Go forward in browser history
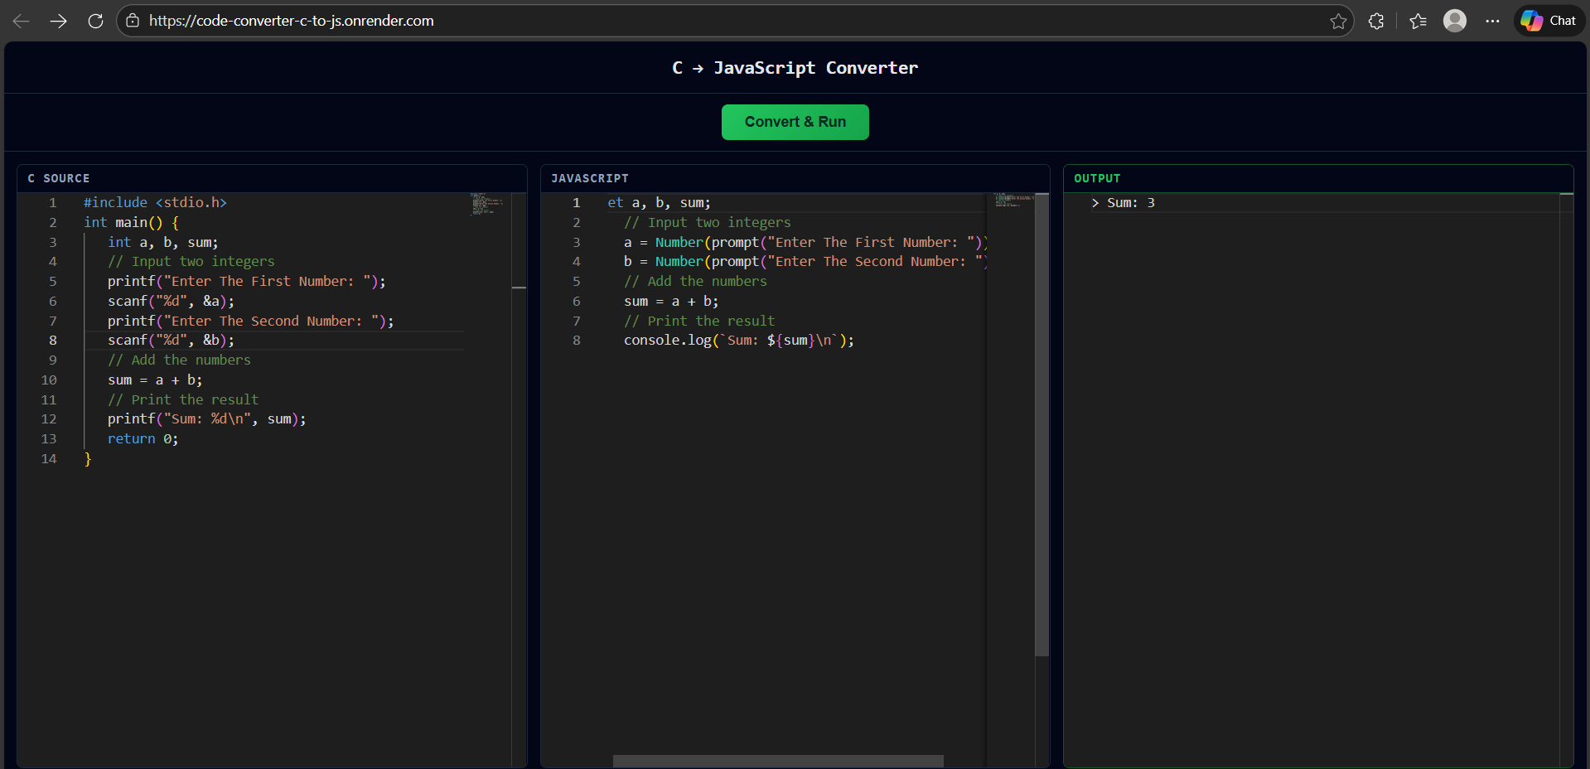This screenshot has width=1590, height=769. tap(59, 21)
